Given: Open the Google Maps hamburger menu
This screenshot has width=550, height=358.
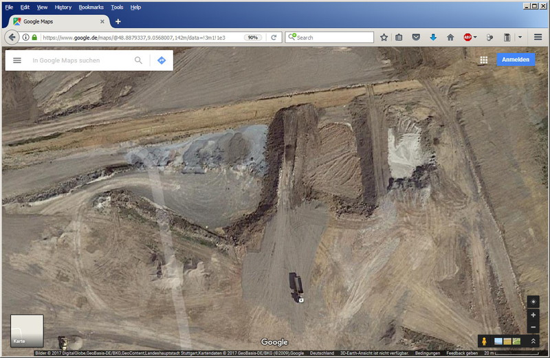Looking at the screenshot, I should (x=17, y=60).
